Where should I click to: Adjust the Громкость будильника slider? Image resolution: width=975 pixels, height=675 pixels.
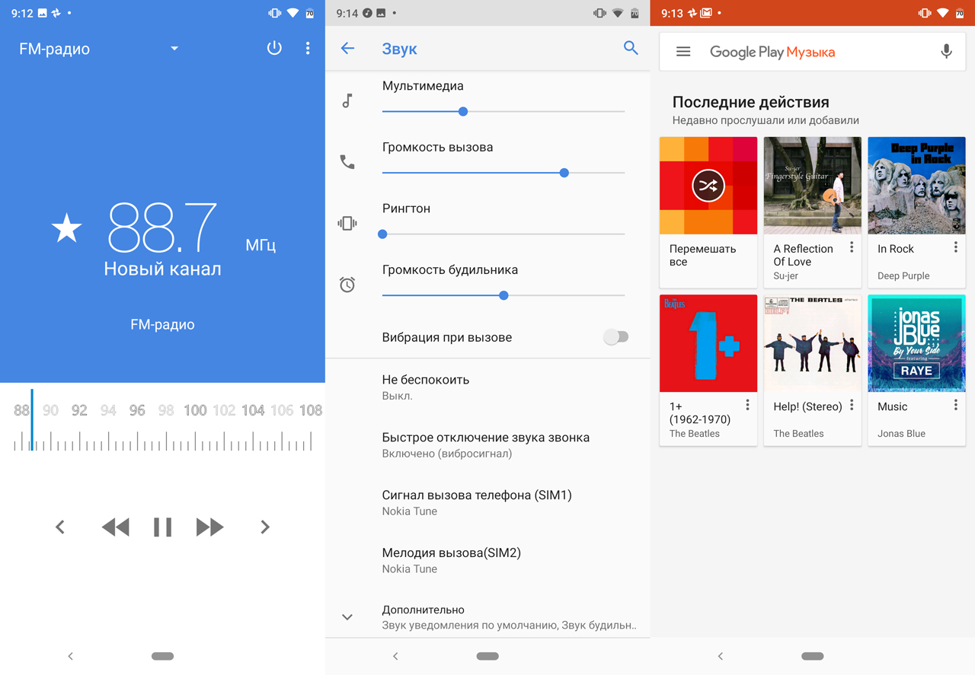click(503, 295)
